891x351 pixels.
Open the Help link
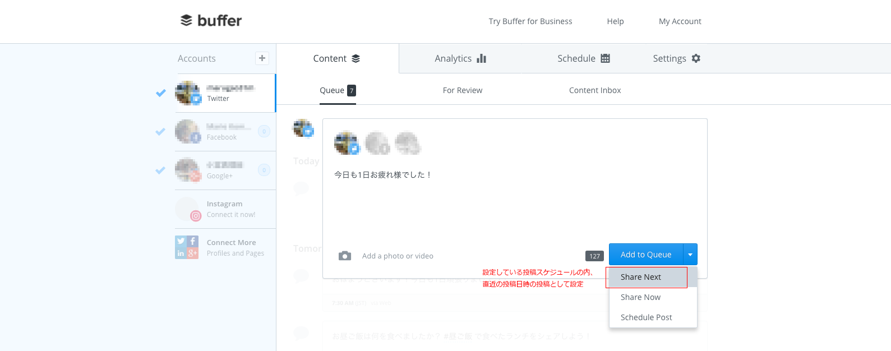[615, 21]
